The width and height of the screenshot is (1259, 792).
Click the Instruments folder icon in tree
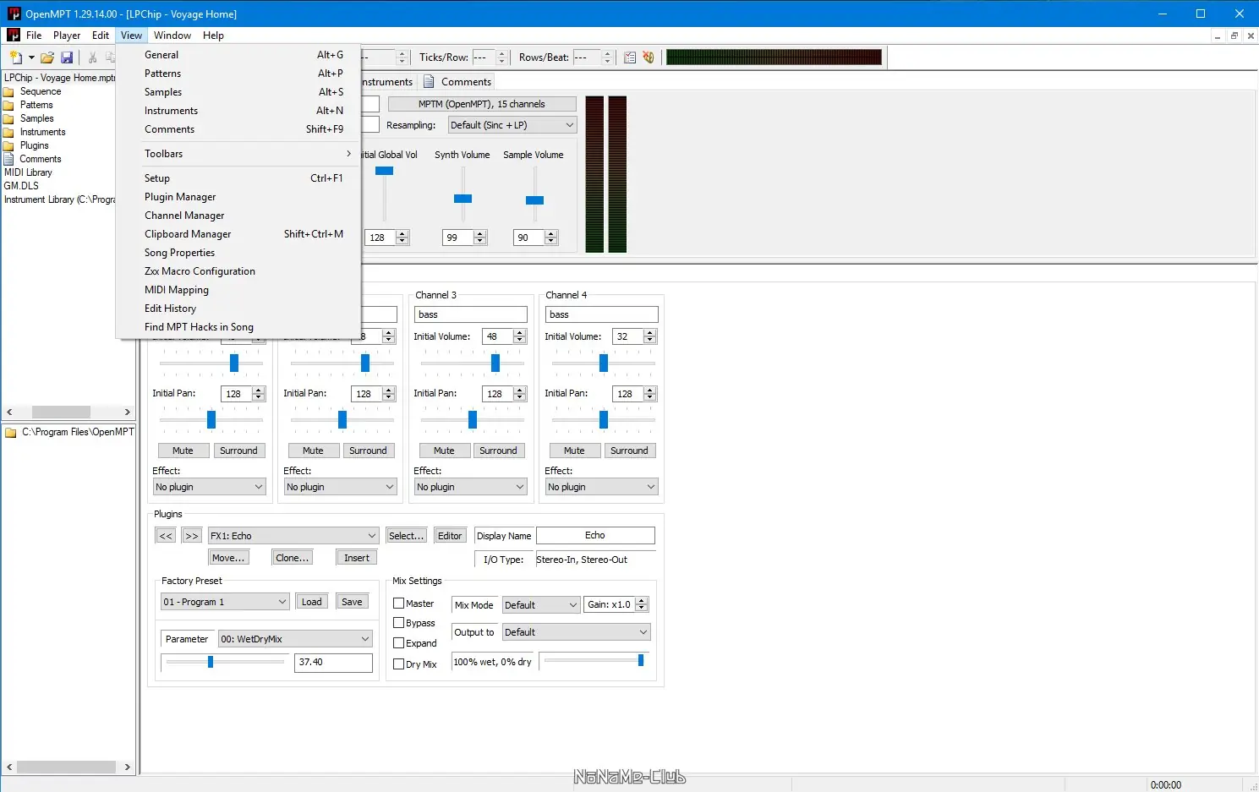coord(9,132)
